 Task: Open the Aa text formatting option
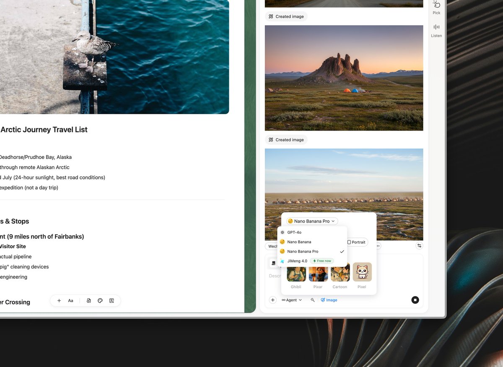(71, 300)
